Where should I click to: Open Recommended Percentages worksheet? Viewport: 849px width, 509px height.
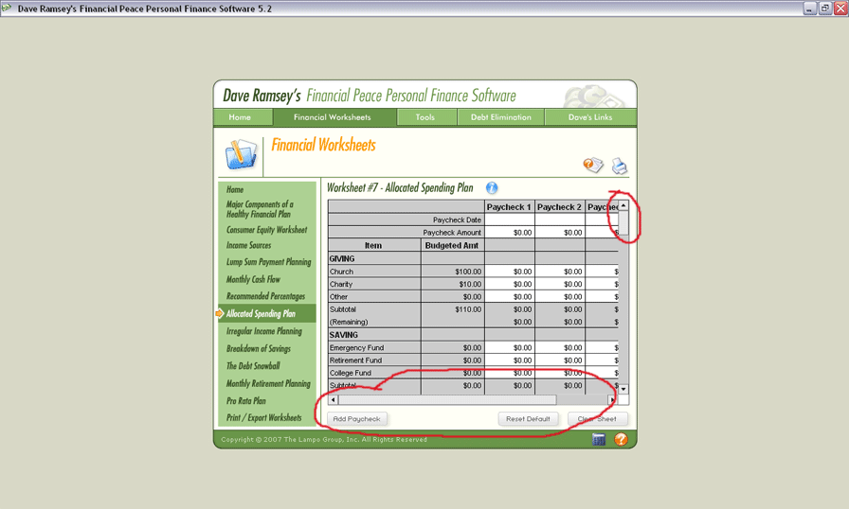pos(265,296)
